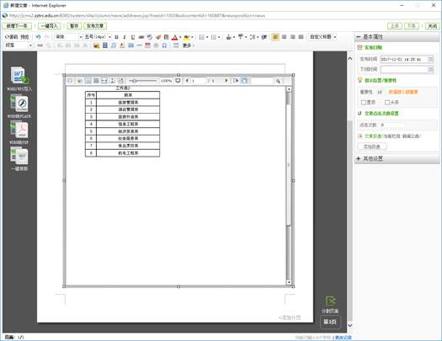Click the 发布文章 (publish article) button

tap(95, 26)
